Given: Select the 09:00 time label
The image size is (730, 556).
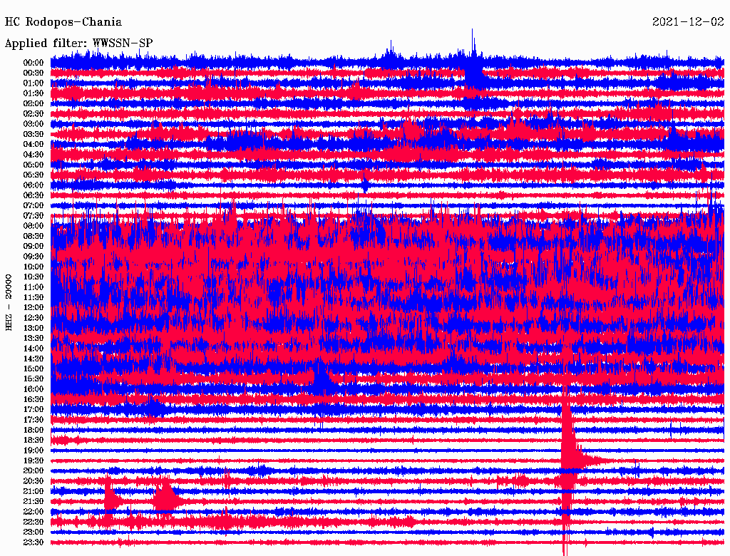Looking at the screenshot, I should [x=33, y=247].
